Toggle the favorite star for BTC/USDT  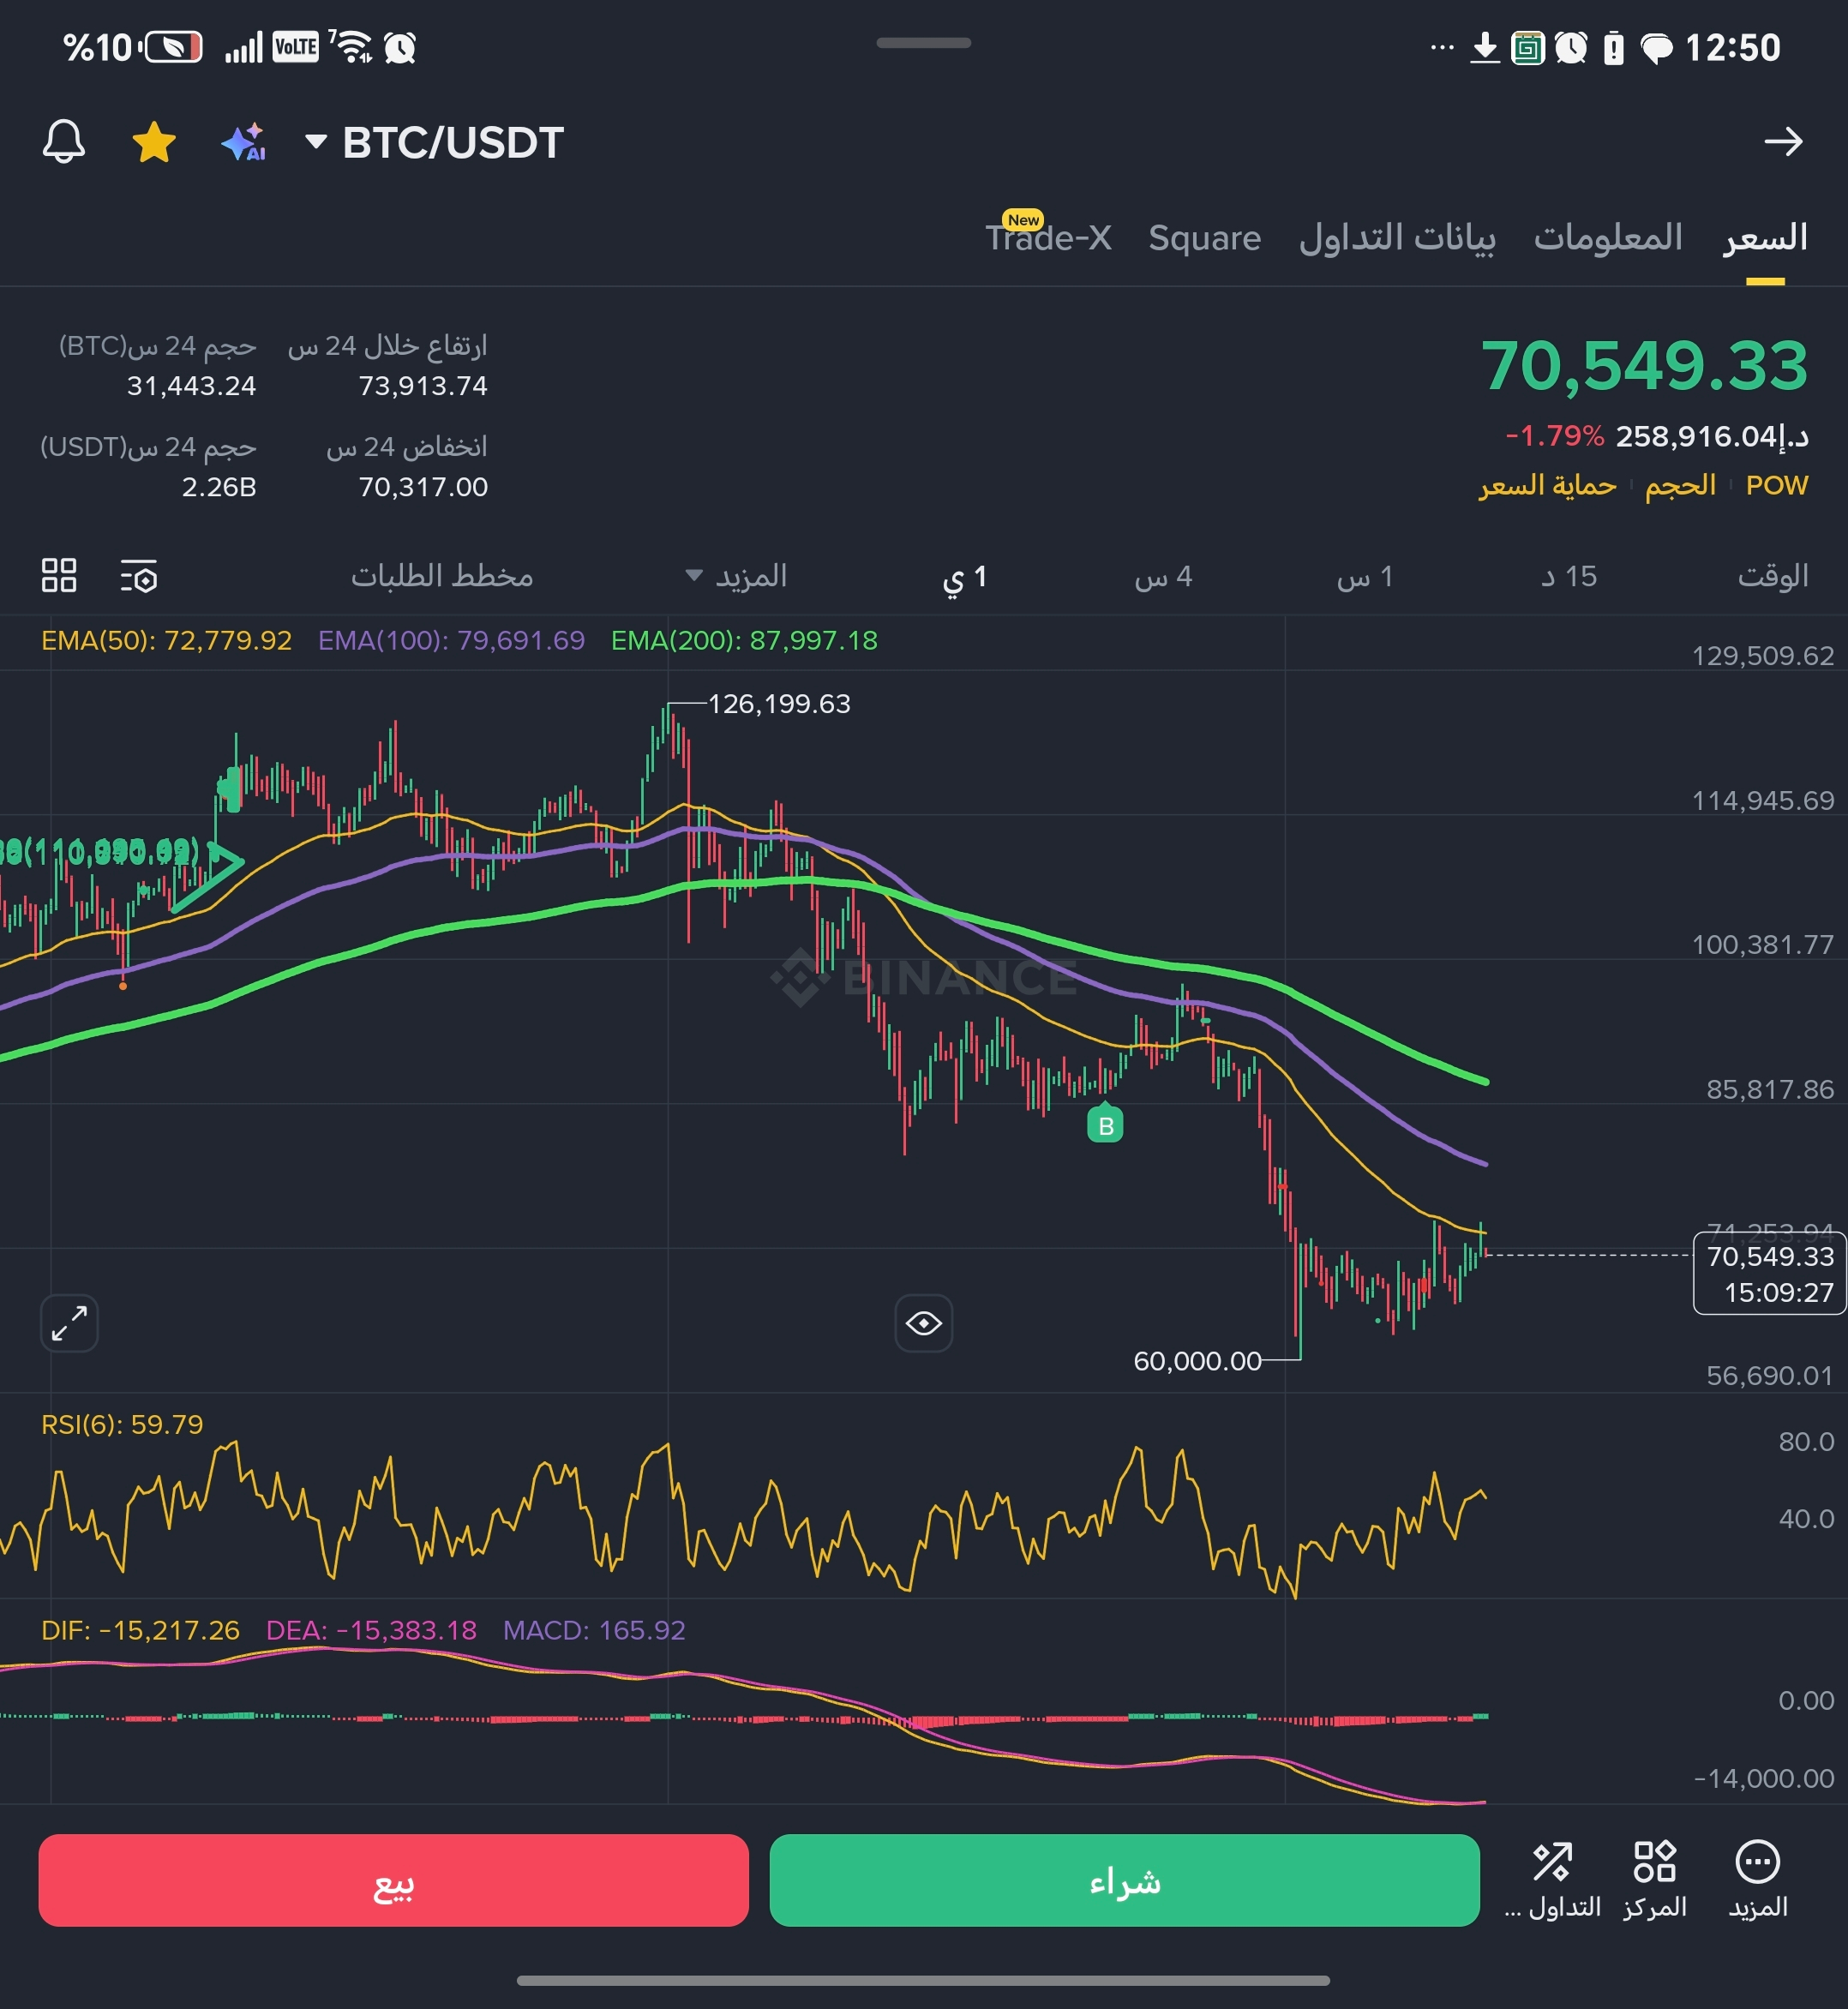154,142
